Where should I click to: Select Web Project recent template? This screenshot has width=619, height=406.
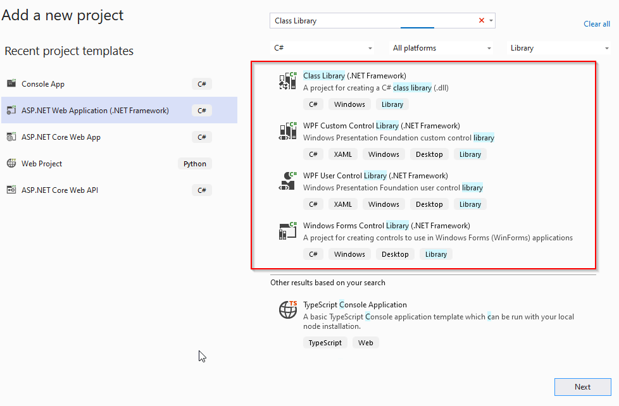coord(119,163)
